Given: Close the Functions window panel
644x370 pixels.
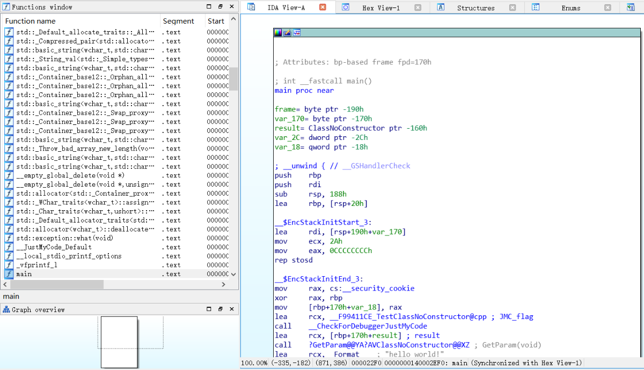Looking at the screenshot, I should click(x=232, y=7).
